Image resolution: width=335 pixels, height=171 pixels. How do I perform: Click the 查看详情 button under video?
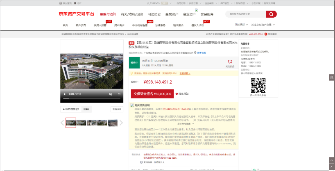117,109
